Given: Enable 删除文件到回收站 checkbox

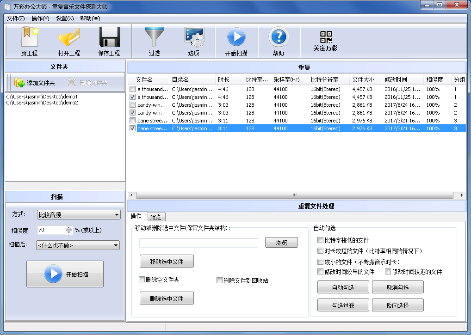Looking at the screenshot, I should (x=220, y=280).
